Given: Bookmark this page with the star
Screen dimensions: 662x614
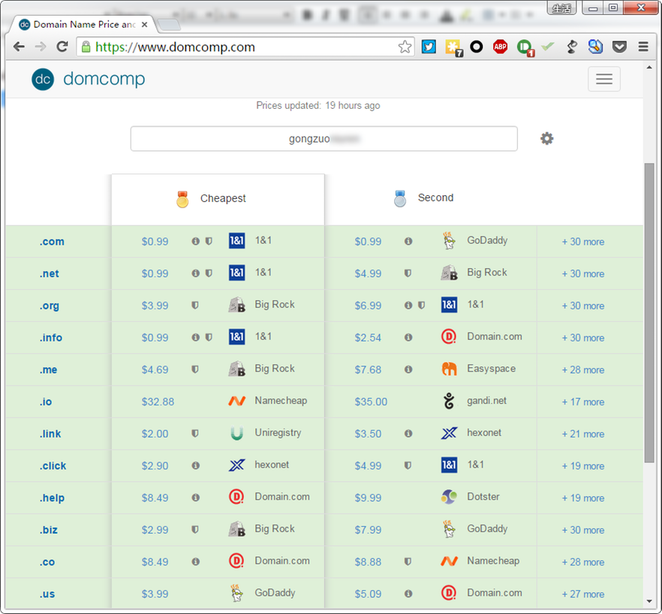Looking at the screenshot, I should [x=405, y=47].
